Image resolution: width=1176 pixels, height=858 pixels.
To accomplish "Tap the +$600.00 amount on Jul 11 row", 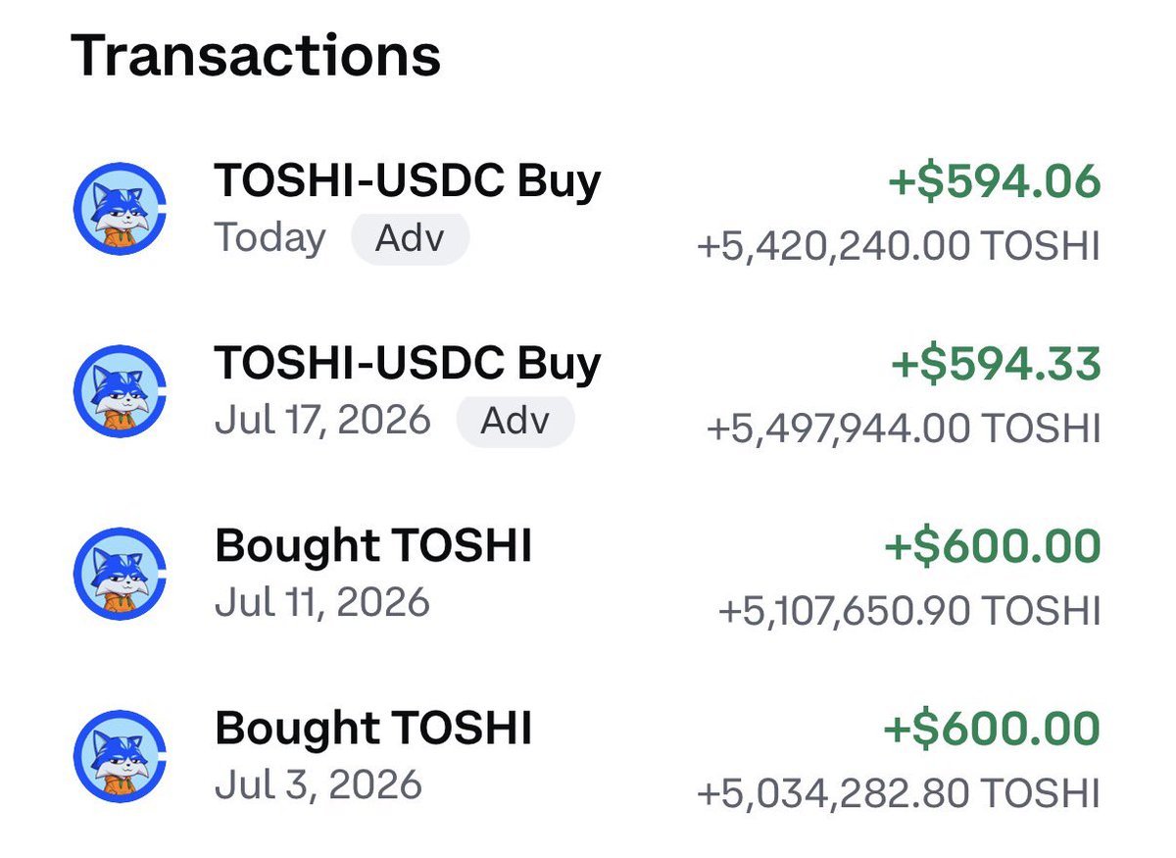I will [x=993, y=547].
